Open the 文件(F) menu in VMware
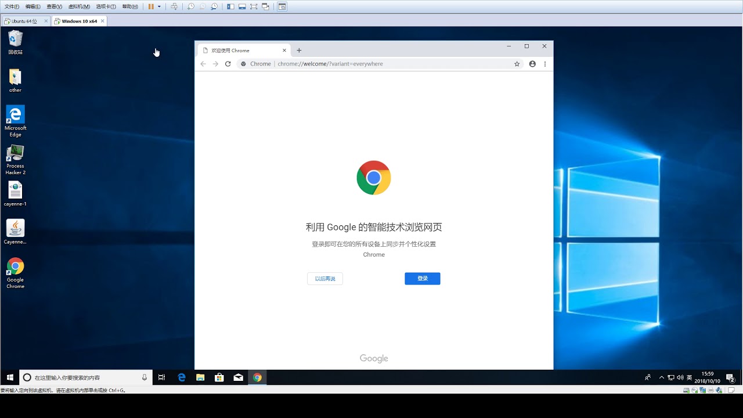The image size is (743, 418). [12, 6]
